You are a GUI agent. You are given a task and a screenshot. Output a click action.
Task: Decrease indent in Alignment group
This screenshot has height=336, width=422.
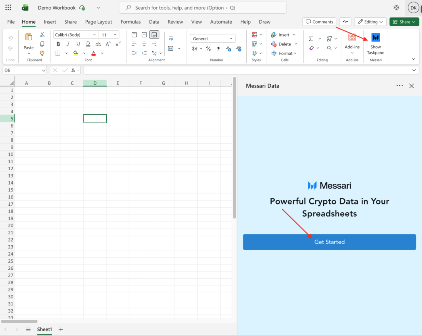click(x=134, y=53)
